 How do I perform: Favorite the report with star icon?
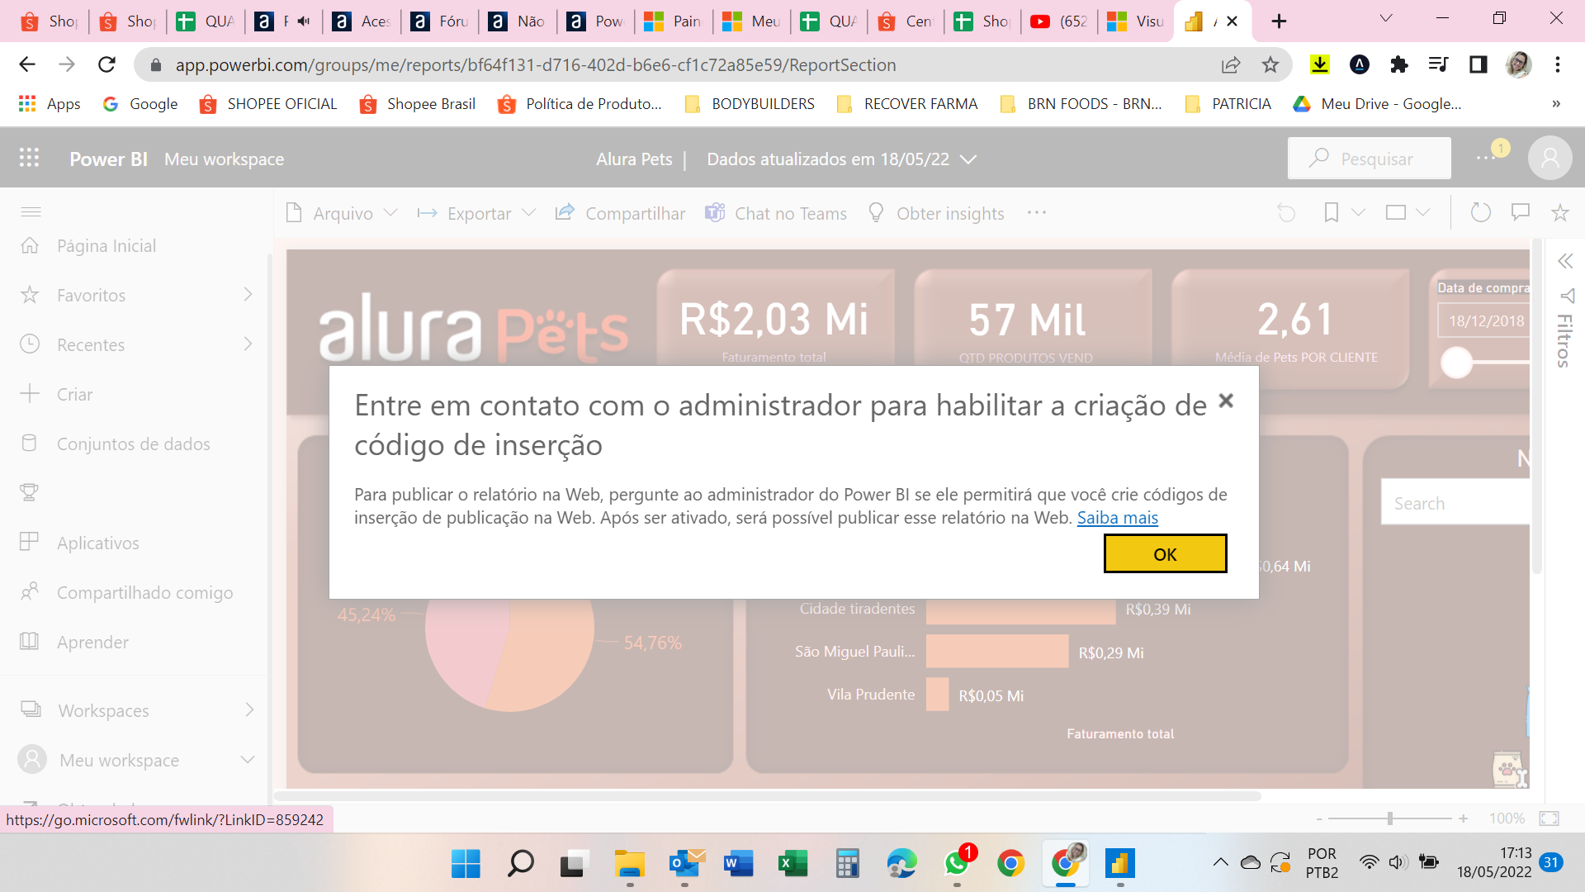tap(1559, 213)
